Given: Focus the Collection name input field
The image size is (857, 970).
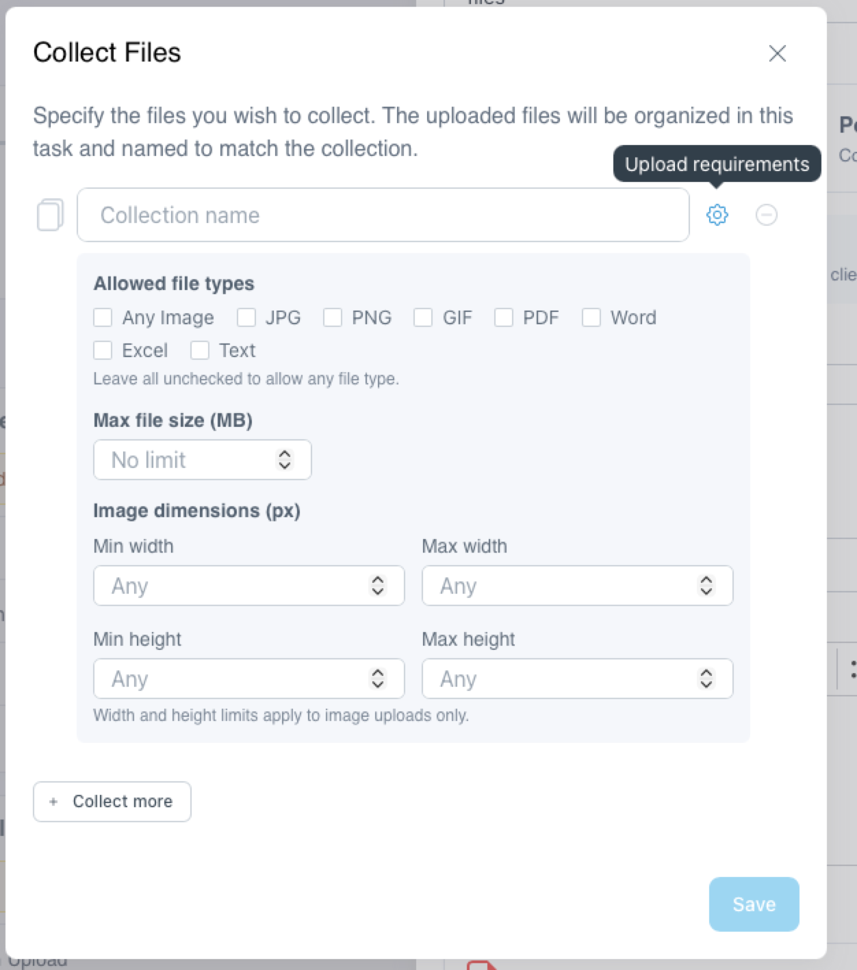Looking at the screenshot, I should click(x=383, y=215).
